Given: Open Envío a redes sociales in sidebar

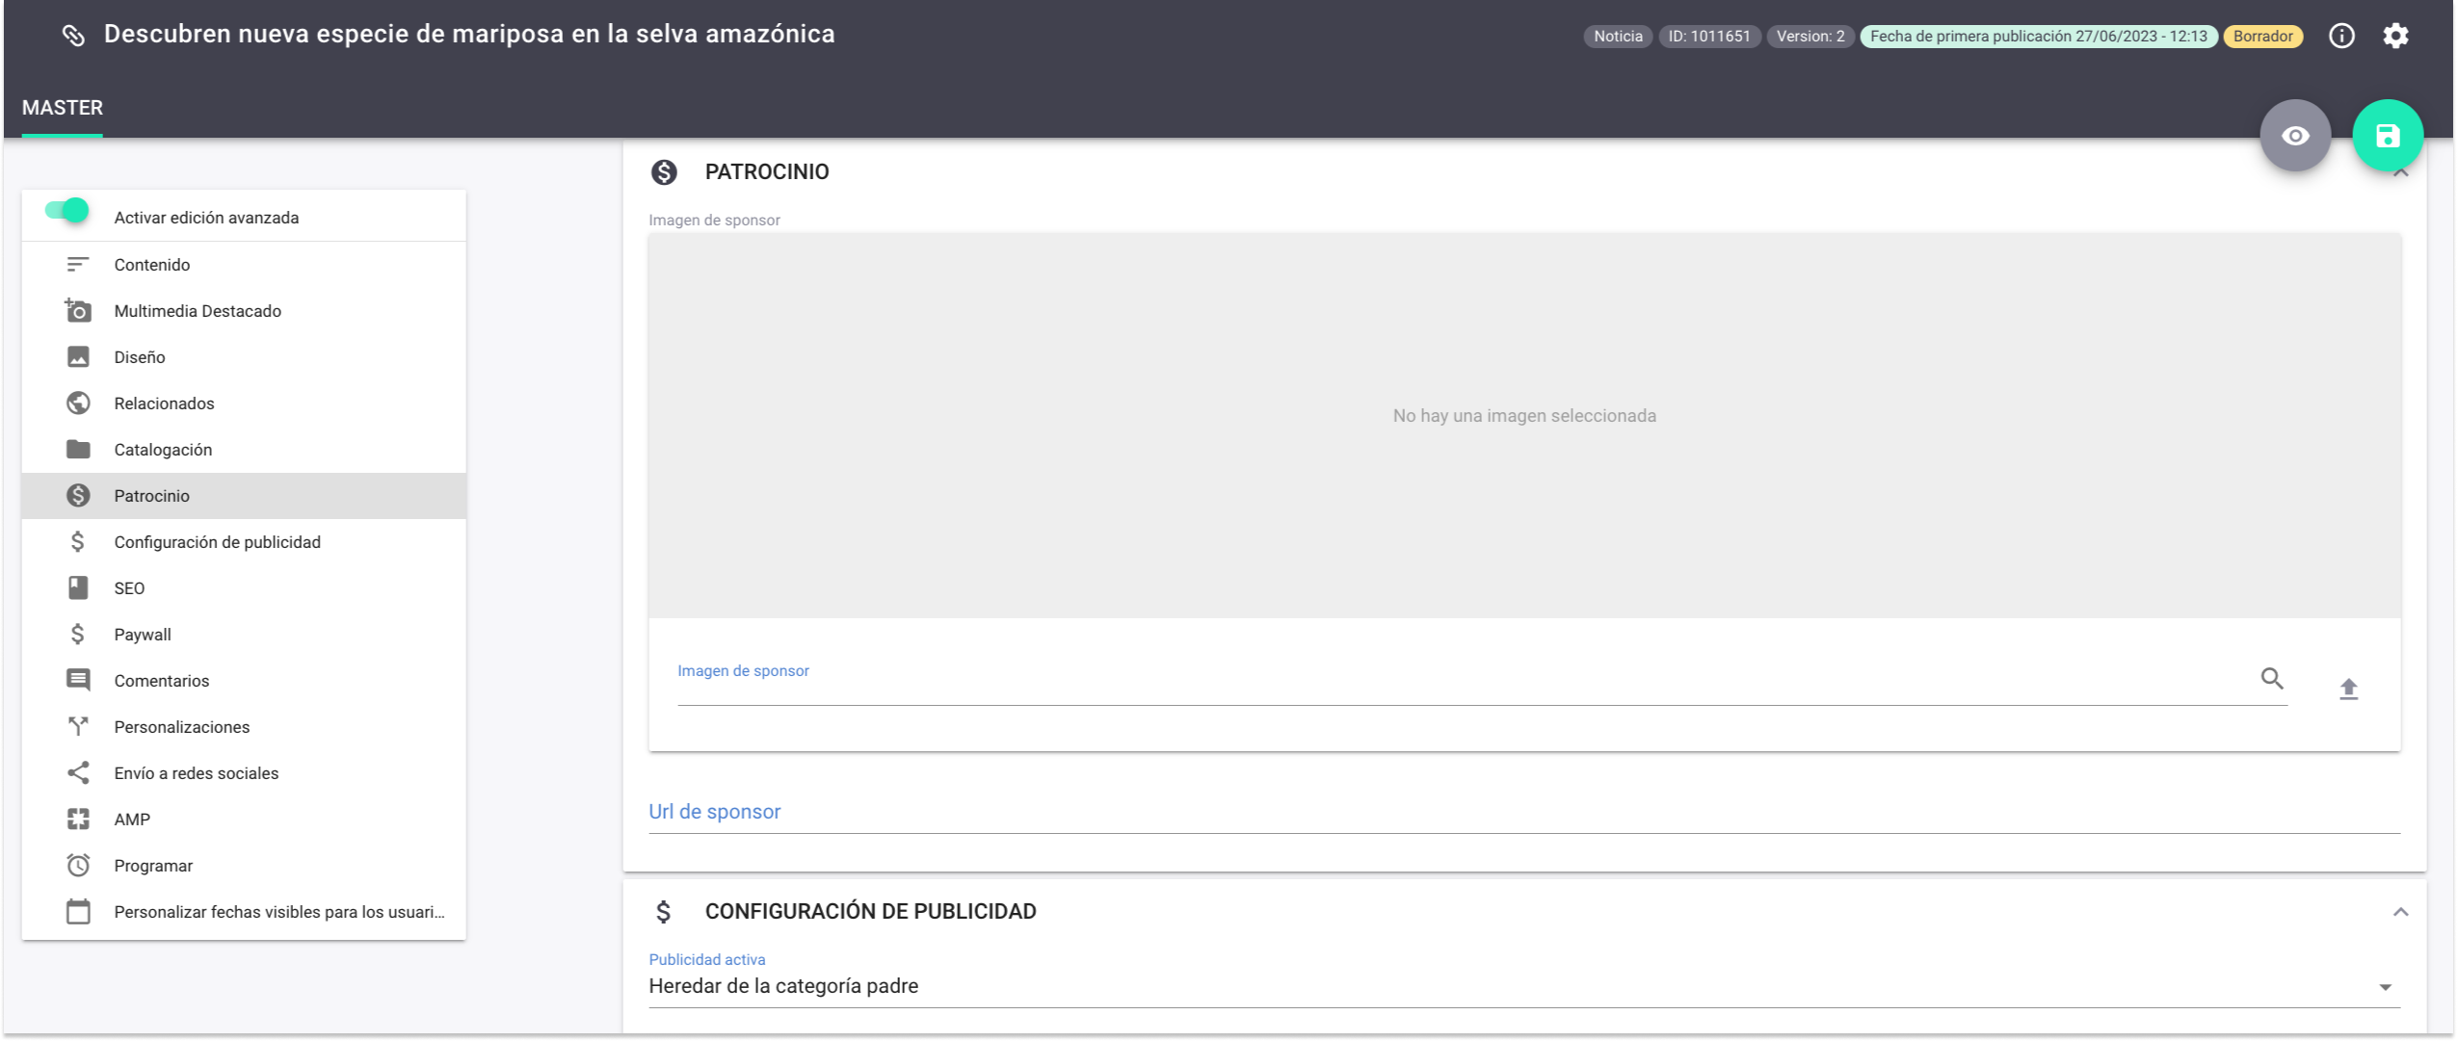Looking at the screenshot, I should point(244,772).
